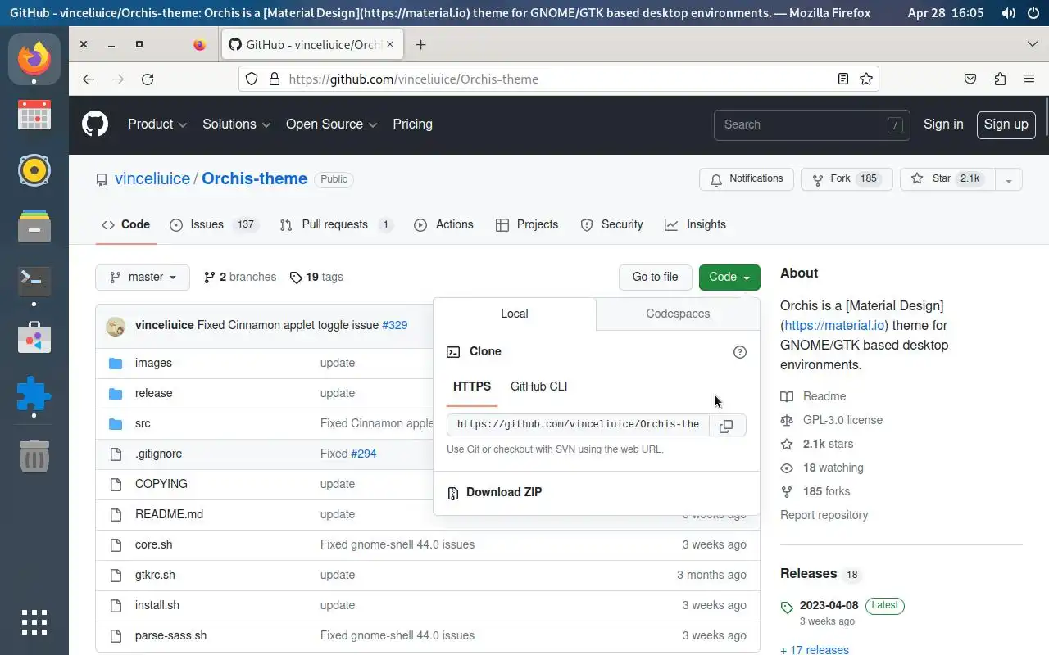Expand the Product navigation menu
The image size is (1049, 655).
coord(157,124)
